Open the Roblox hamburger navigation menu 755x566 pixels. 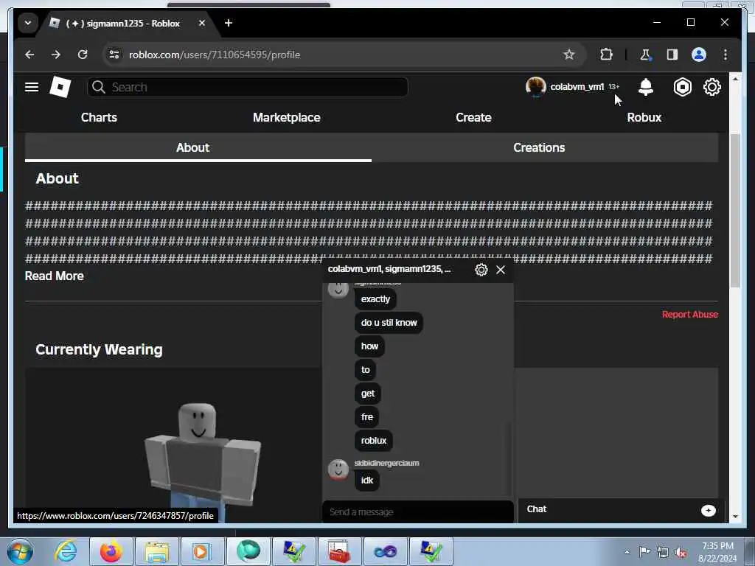coord(32,87)
